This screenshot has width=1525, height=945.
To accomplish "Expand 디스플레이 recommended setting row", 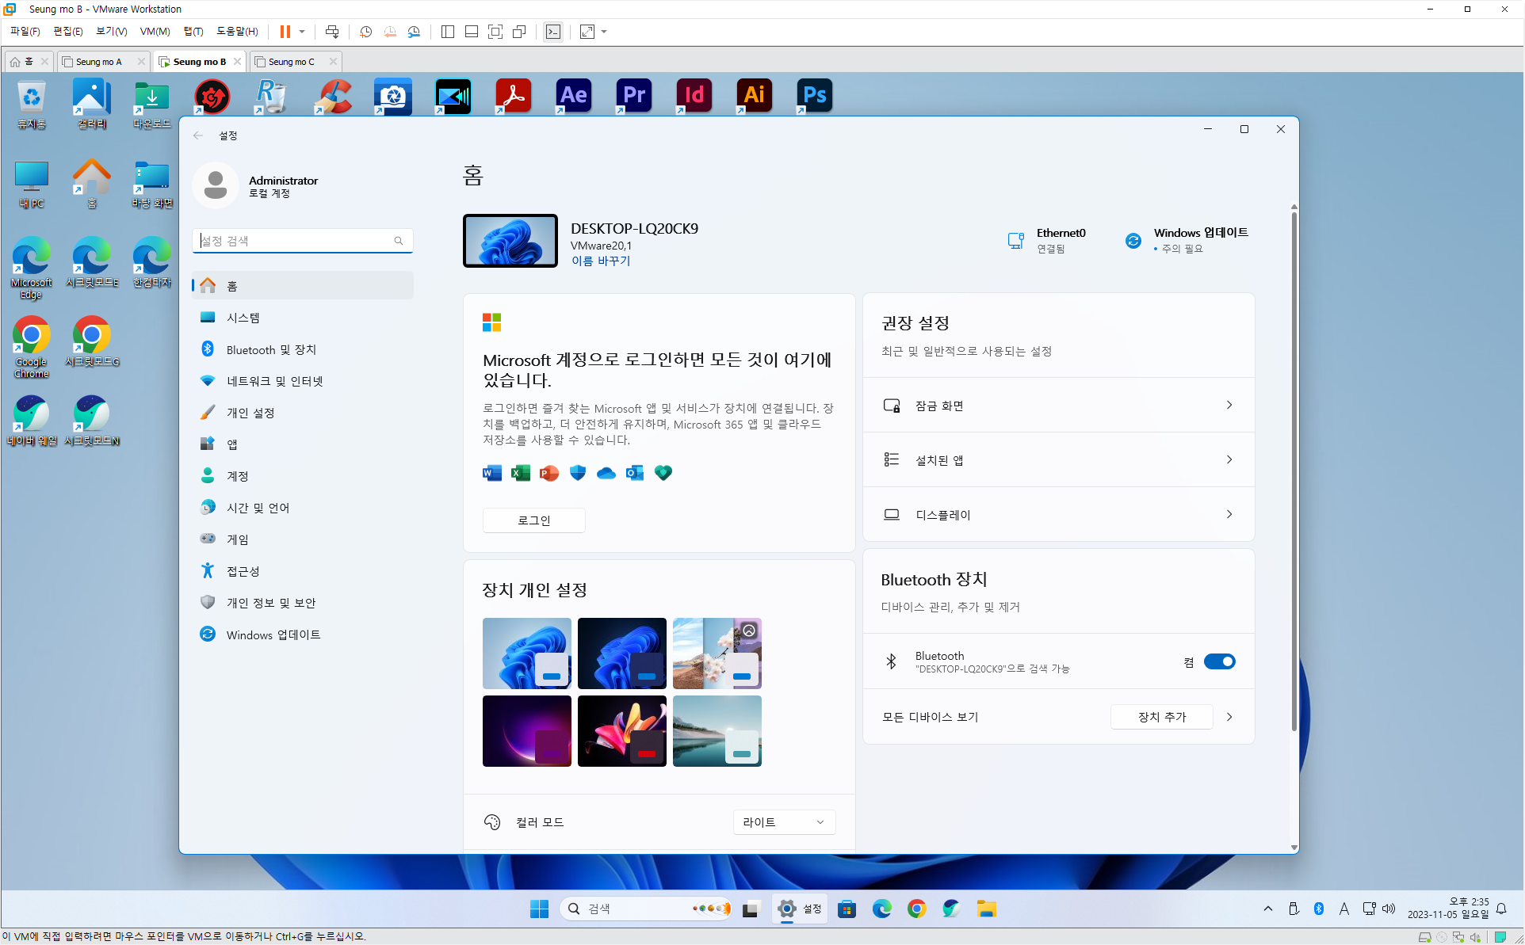I will [1058, 515].
